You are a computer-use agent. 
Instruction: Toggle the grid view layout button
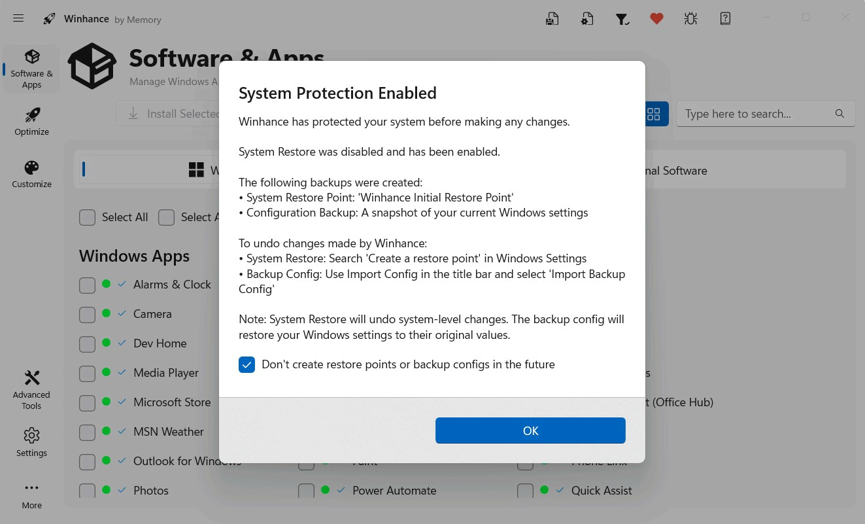[654, 114]
